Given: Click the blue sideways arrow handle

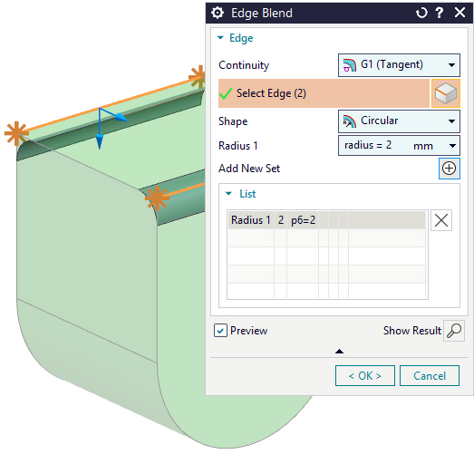Looking at the screenshot, I should tap(121, 117).
